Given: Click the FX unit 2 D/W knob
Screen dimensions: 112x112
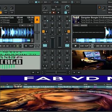Looking at the screenshot, I should [x=104, y=7].
